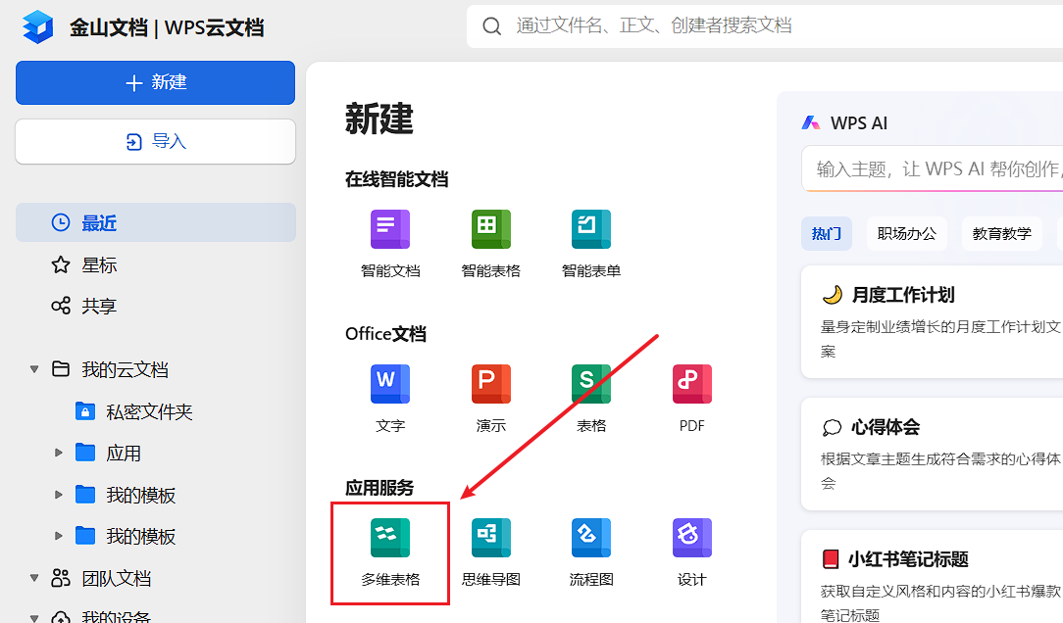This screenshot has height=623, width=1063.
Task: Create a new 智能表单 smart form
Action: 591,245
